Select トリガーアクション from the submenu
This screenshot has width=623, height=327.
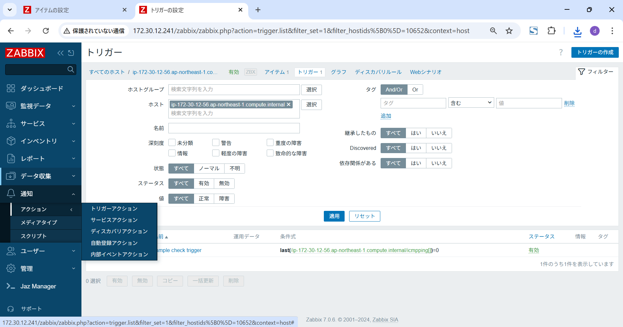[114, 209]
